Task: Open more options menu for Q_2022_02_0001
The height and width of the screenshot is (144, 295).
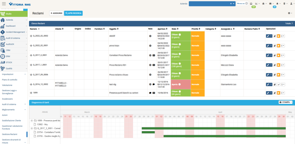Action: (283, 46)
